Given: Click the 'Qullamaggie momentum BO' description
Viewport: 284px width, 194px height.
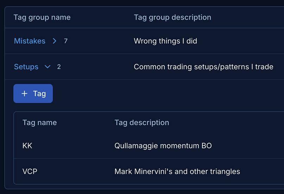Looking at the screenshot, I should (x=163, y=146).
